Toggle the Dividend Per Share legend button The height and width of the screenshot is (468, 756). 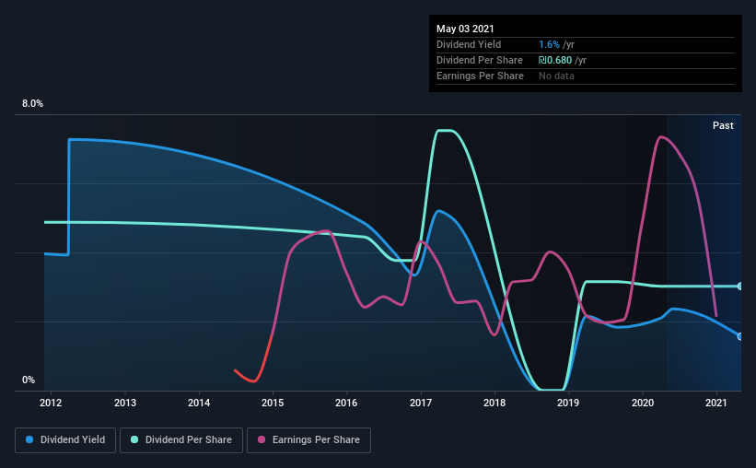[x=181, y=440]
